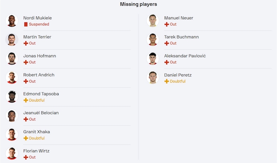Click red cross icon under Florian Wirtz

click(x=26, y=157)
